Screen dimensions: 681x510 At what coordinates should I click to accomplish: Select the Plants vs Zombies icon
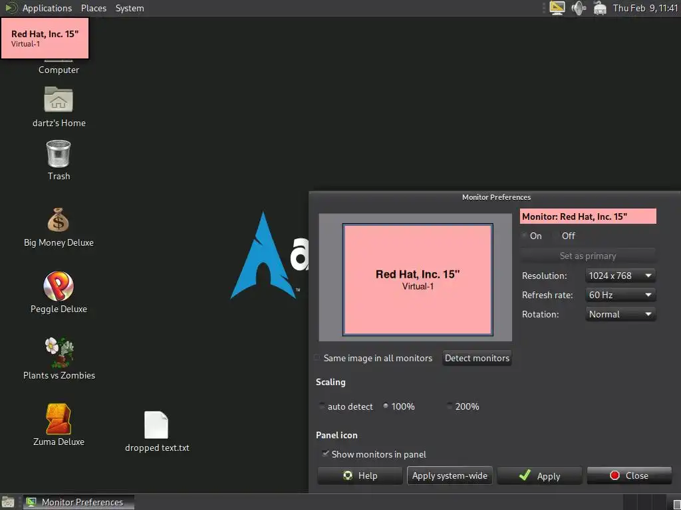[59, 352]
